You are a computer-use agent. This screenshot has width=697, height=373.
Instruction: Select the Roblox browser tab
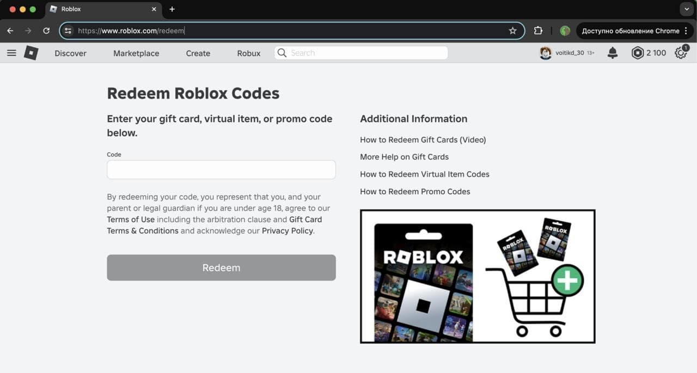click(x=103, y=9)
